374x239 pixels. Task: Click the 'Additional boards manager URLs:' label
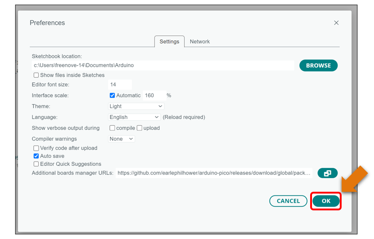[x=73, y=173]
